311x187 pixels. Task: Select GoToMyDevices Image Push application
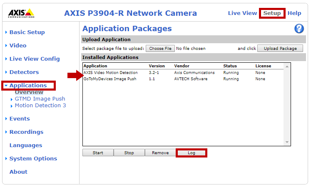click(x=110, y=79)
